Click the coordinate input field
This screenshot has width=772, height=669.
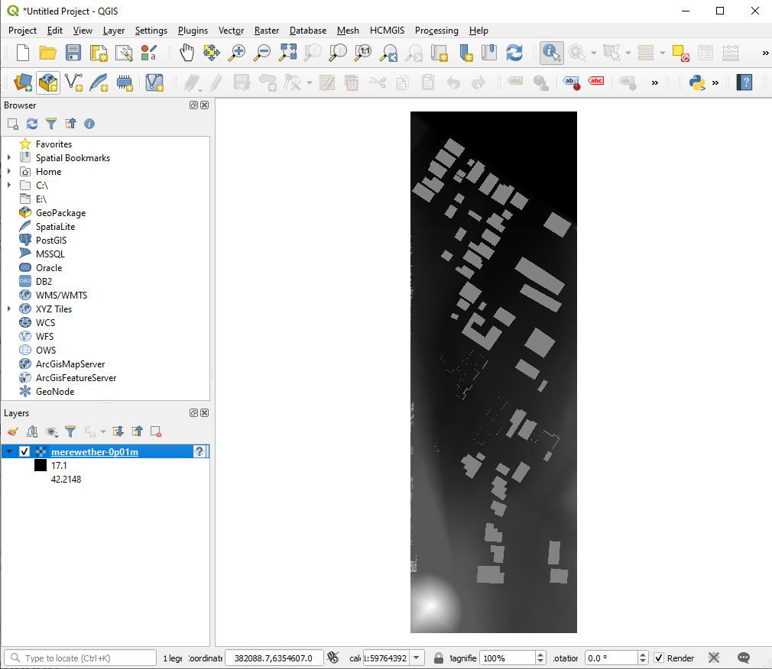tap(274, 658)
